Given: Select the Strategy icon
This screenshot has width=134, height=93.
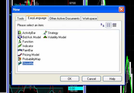Looking at the screenshot, I should (x=45, y=33).
